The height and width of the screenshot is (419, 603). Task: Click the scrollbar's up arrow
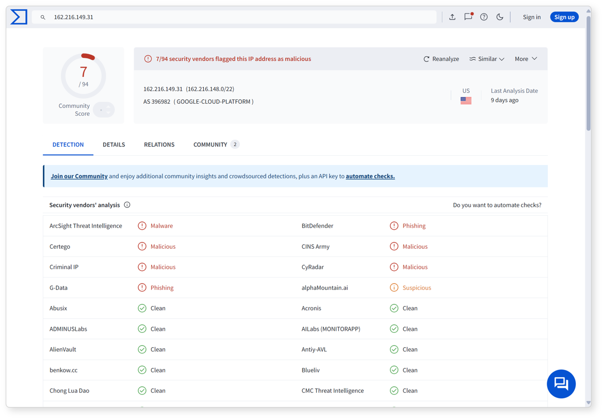coord(589,11)
